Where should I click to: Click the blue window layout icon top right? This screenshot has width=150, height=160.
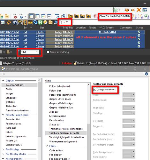click(x=145, y=10)
